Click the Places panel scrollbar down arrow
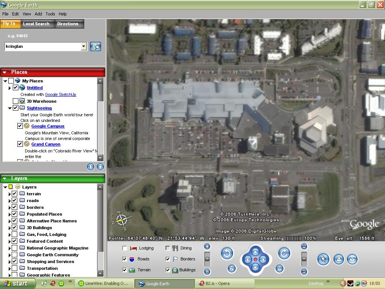This screenshot has height=289, width=385. click(100, 158)
